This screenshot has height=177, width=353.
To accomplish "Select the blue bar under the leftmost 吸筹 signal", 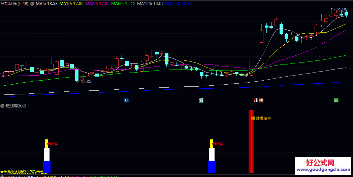I will click(x=46, y=167).
